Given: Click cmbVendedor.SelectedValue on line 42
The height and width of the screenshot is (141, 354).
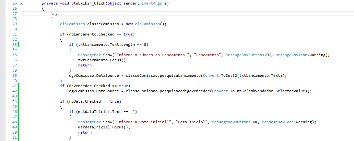Looking at the screenshot, I should 277,91.
